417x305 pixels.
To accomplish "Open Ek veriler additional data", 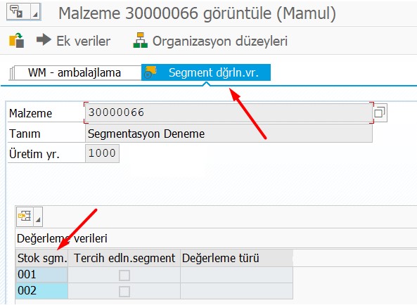I will tap(83, 41).
